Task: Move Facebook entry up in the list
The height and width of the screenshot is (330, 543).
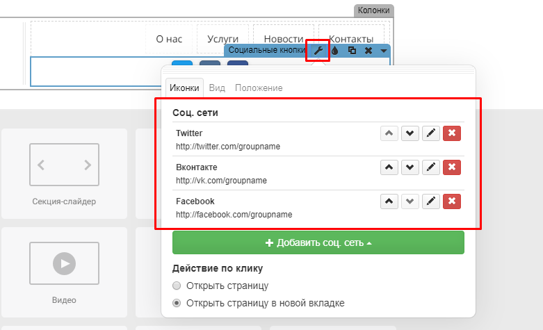Action: pyautogui.click(x=389, y=201)
